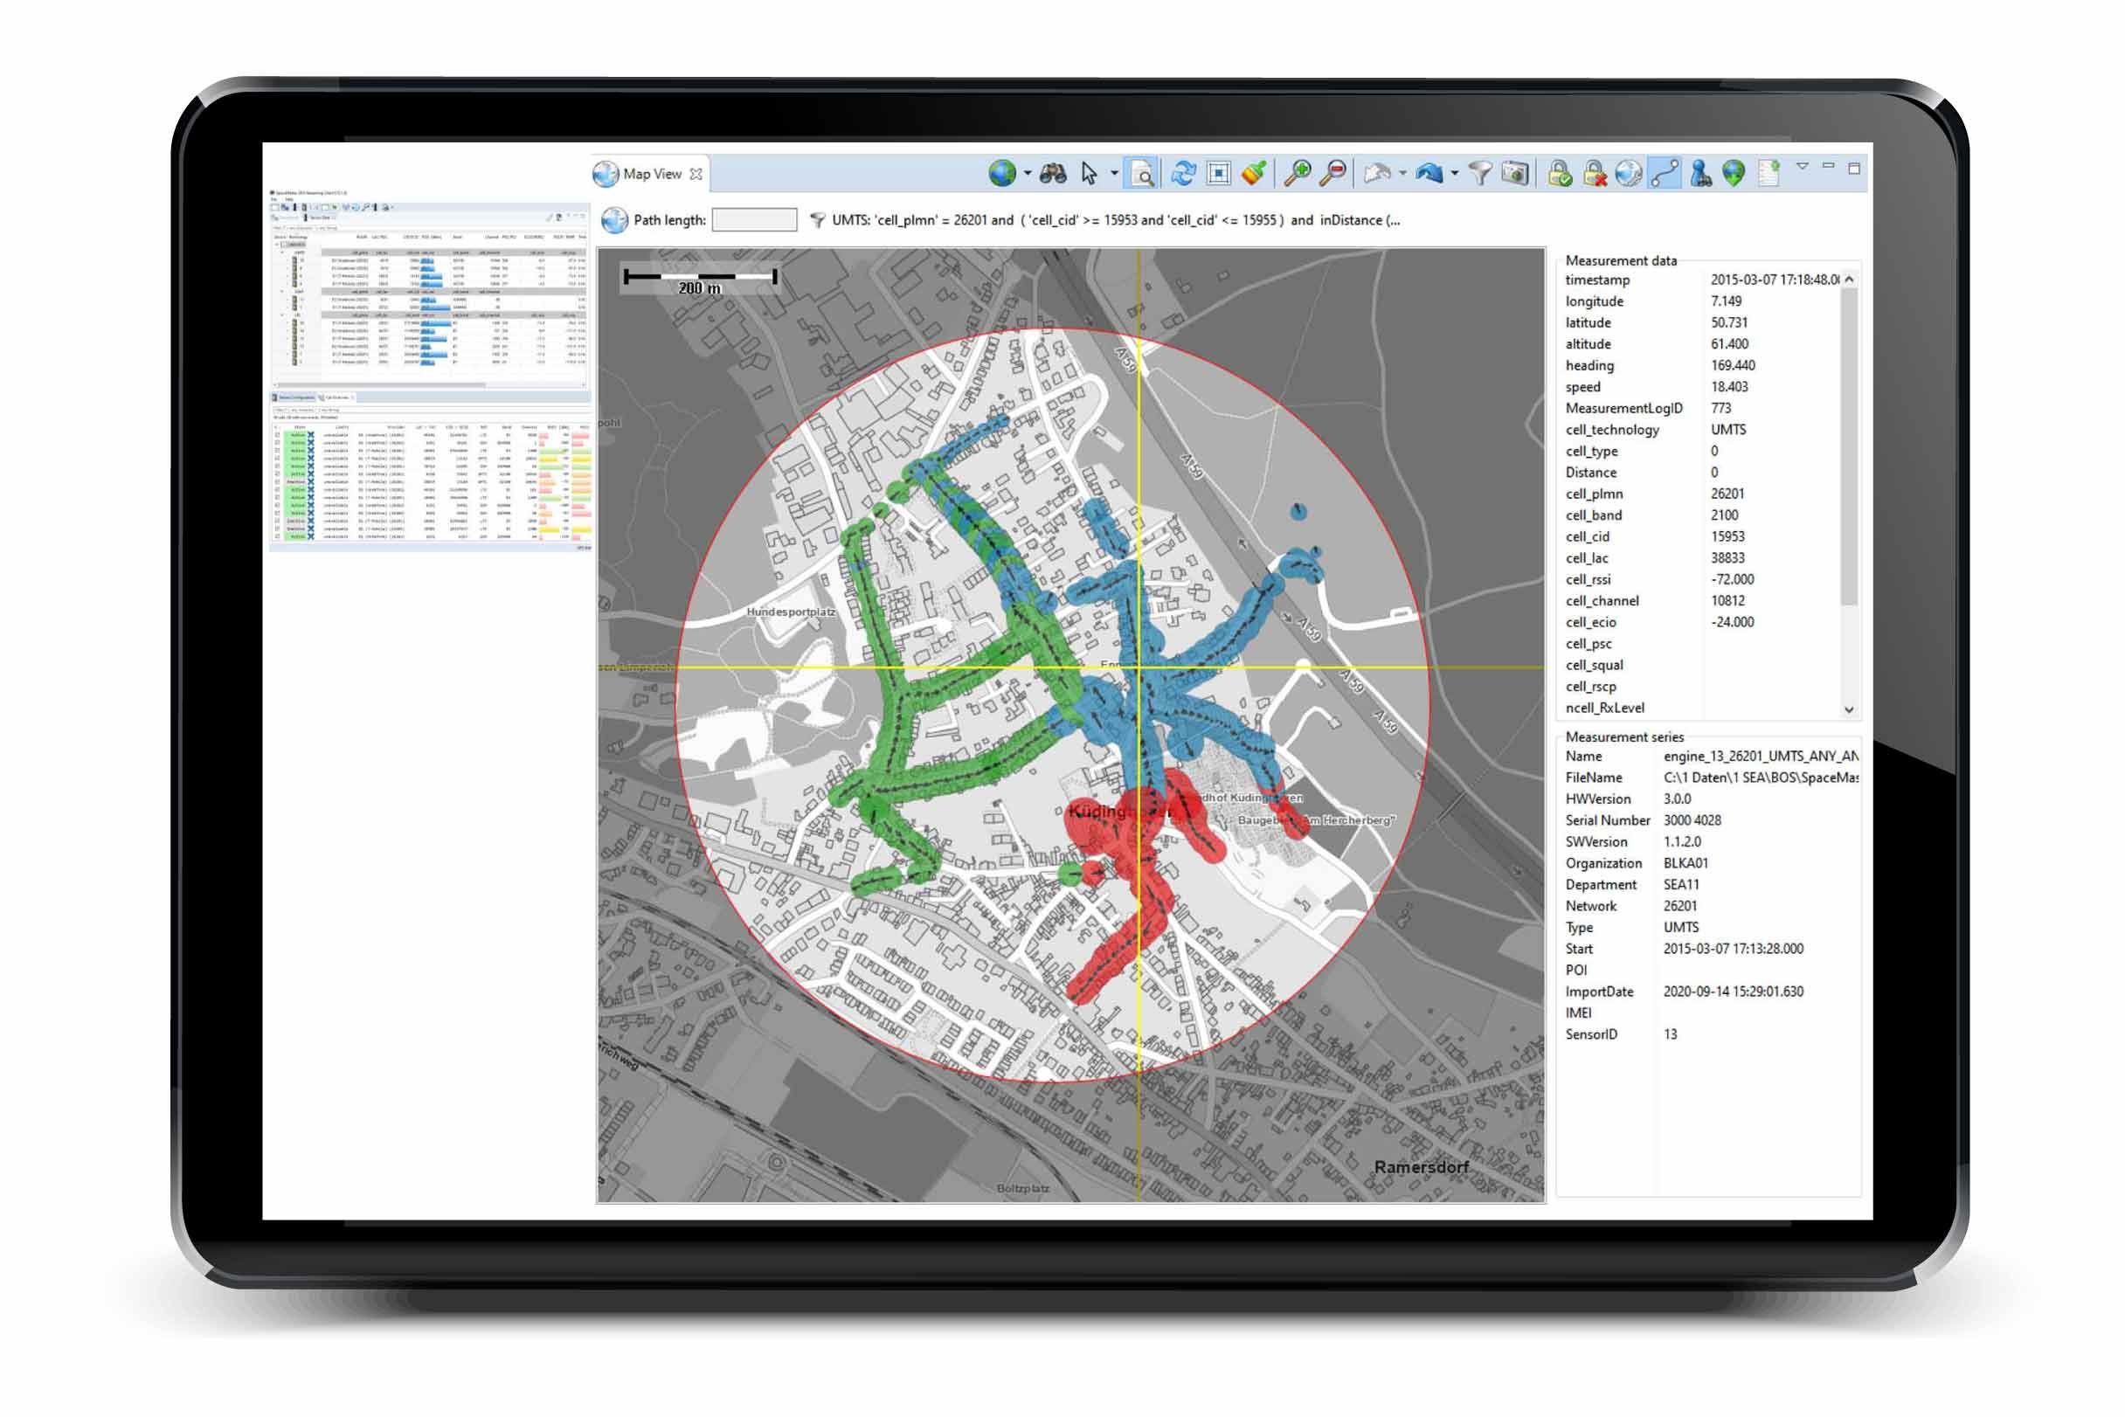Image resolution: width=2125 pixels, height=1417 pixels.
Task: Zoom out with the red minus magnifier
Action: coord(1332,173)
